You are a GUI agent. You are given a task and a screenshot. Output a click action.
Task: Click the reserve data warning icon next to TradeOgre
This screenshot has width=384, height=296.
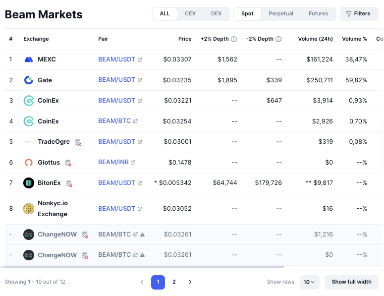pos(78,142)
